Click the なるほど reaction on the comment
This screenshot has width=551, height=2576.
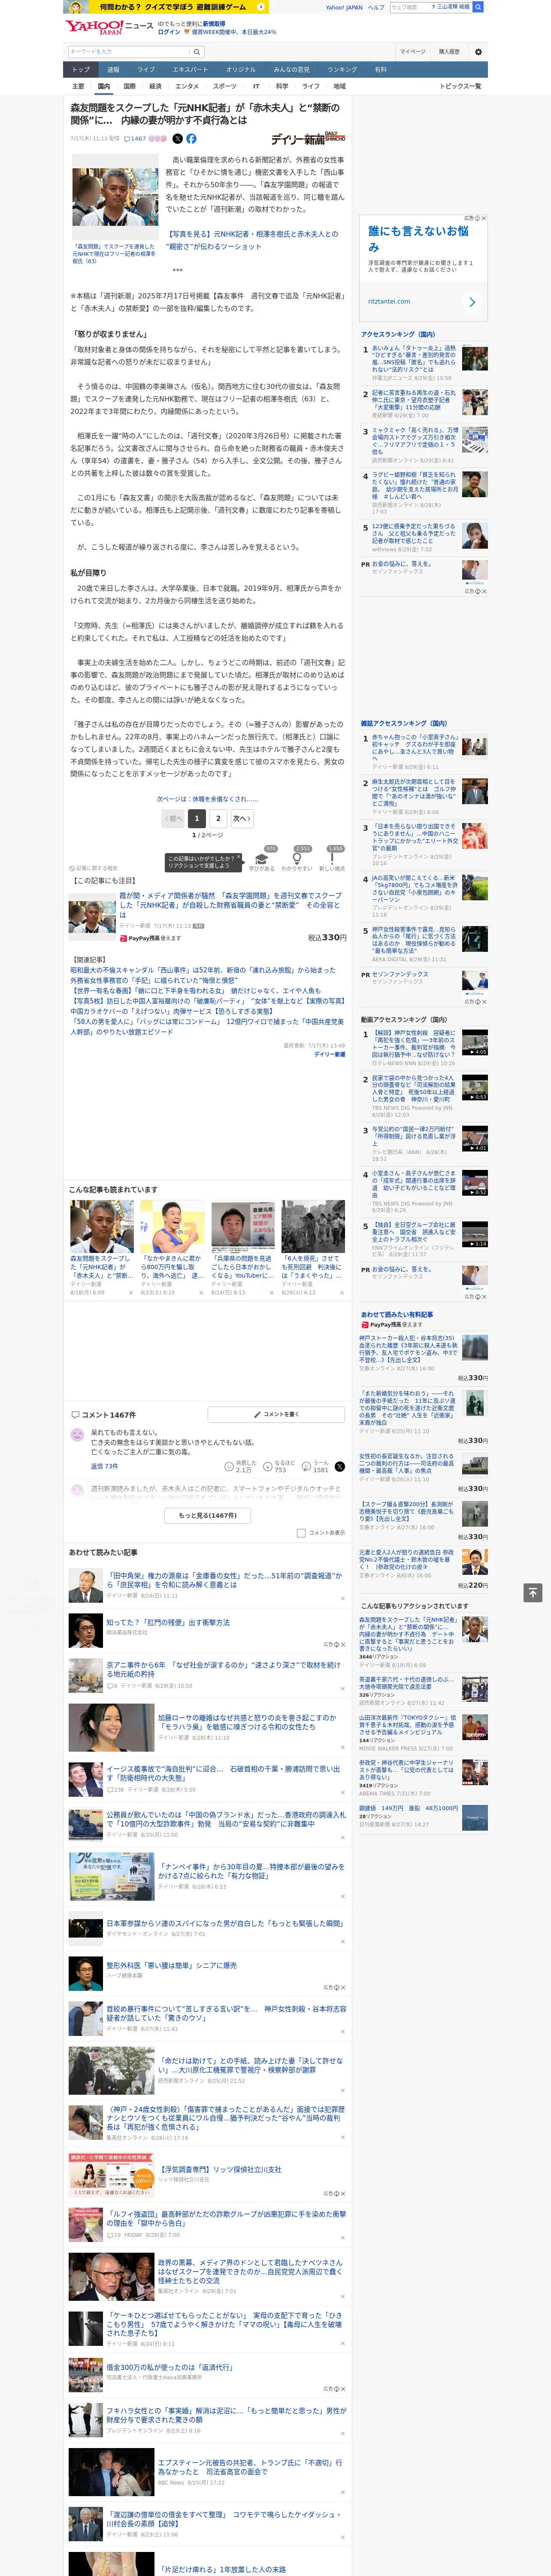tap(279, 1467)
